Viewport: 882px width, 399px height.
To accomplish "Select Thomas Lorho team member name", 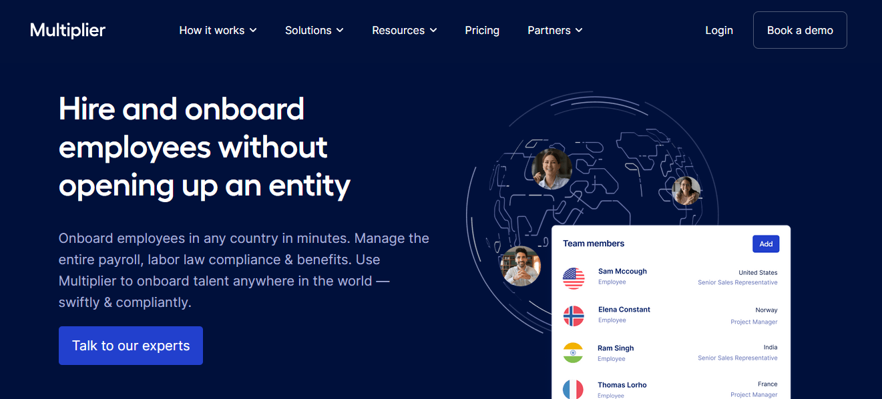I will tap(622, 385).
